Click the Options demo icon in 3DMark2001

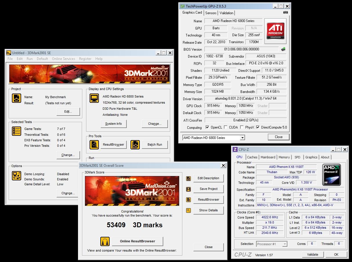pyautogui.click(x=17, y=176)
